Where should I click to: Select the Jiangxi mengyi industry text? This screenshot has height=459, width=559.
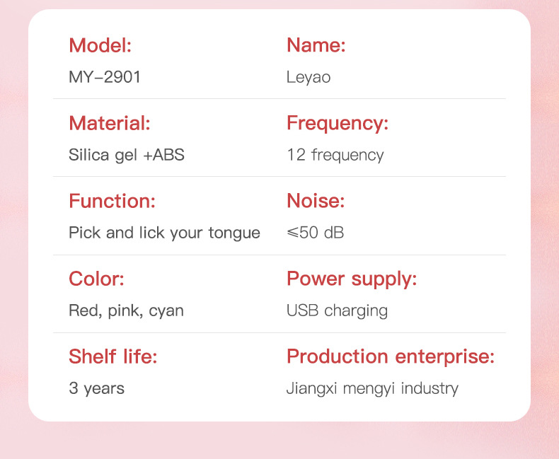coord(372,388)
